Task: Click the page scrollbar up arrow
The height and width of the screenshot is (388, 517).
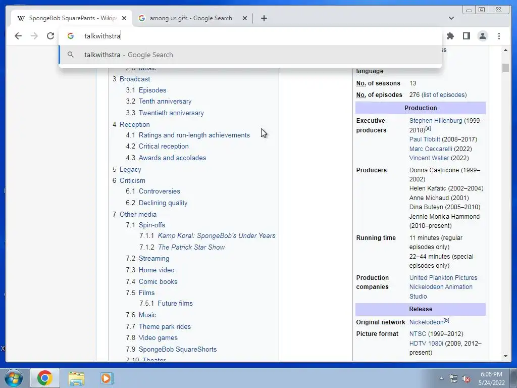Action: [x=505, y=50]
